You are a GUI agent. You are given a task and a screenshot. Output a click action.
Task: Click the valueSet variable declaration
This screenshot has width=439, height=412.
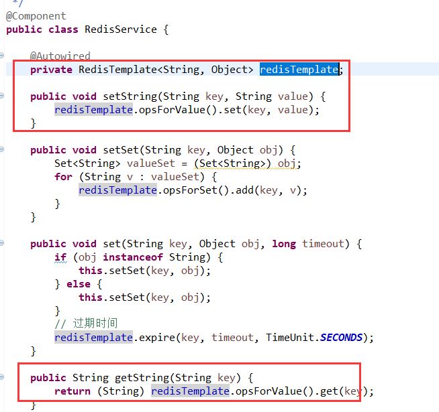click(150, 163)
